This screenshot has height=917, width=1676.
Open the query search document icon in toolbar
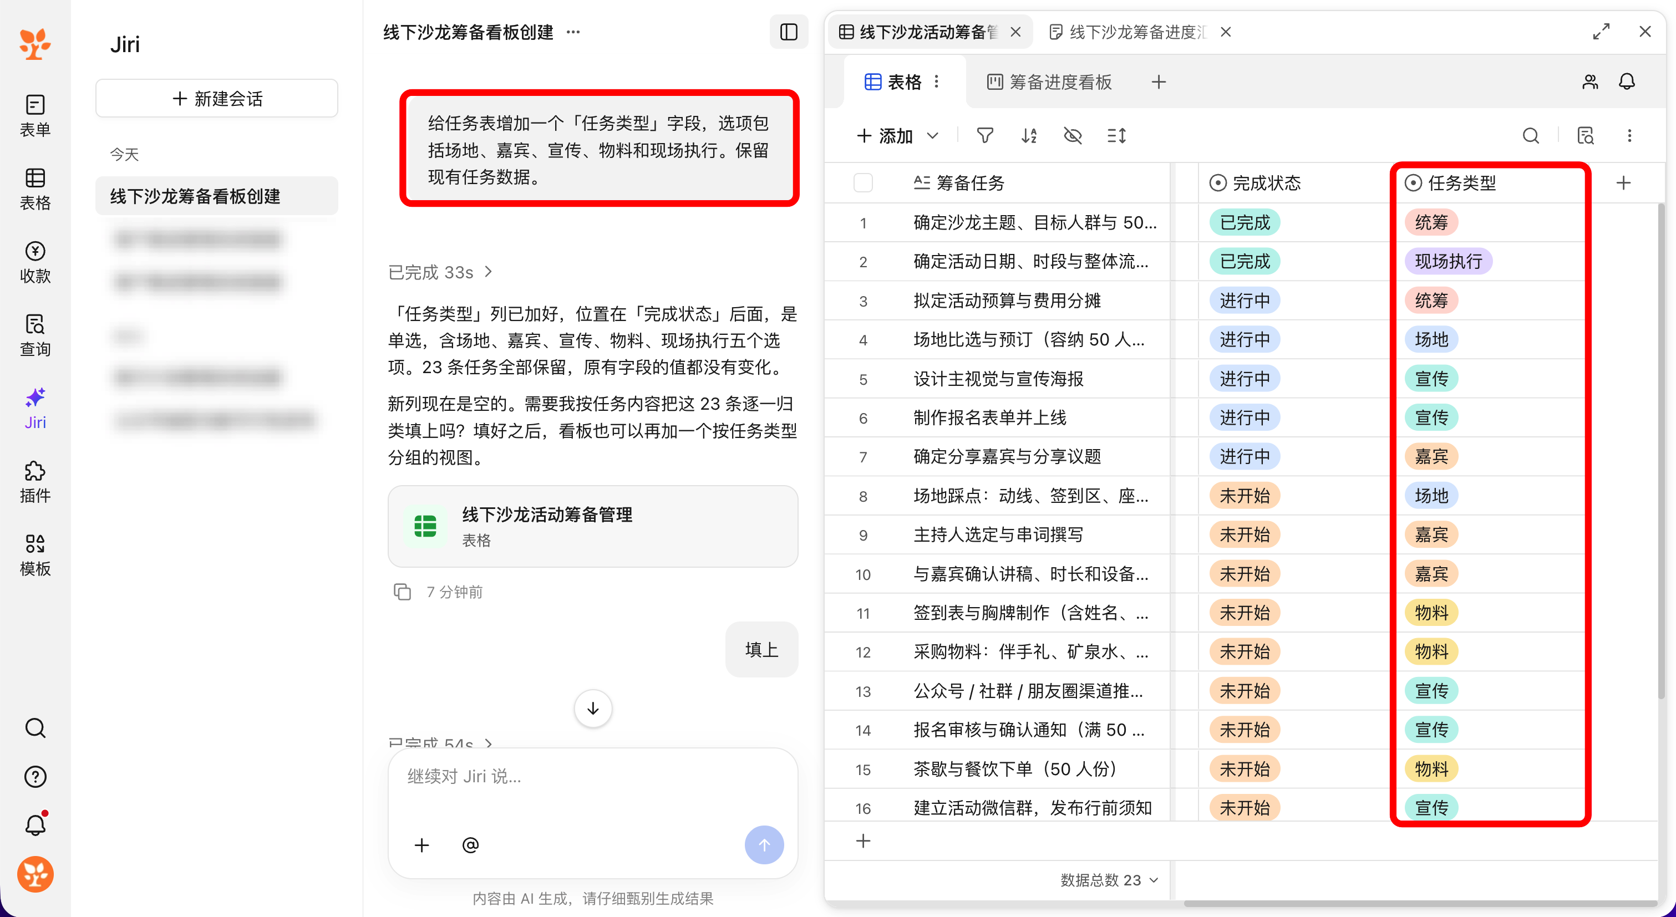[x=1586, y=135]
